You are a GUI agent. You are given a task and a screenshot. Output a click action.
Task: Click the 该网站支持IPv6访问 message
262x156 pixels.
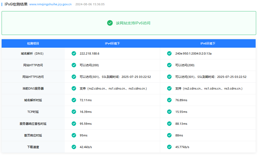pos(133,23)
